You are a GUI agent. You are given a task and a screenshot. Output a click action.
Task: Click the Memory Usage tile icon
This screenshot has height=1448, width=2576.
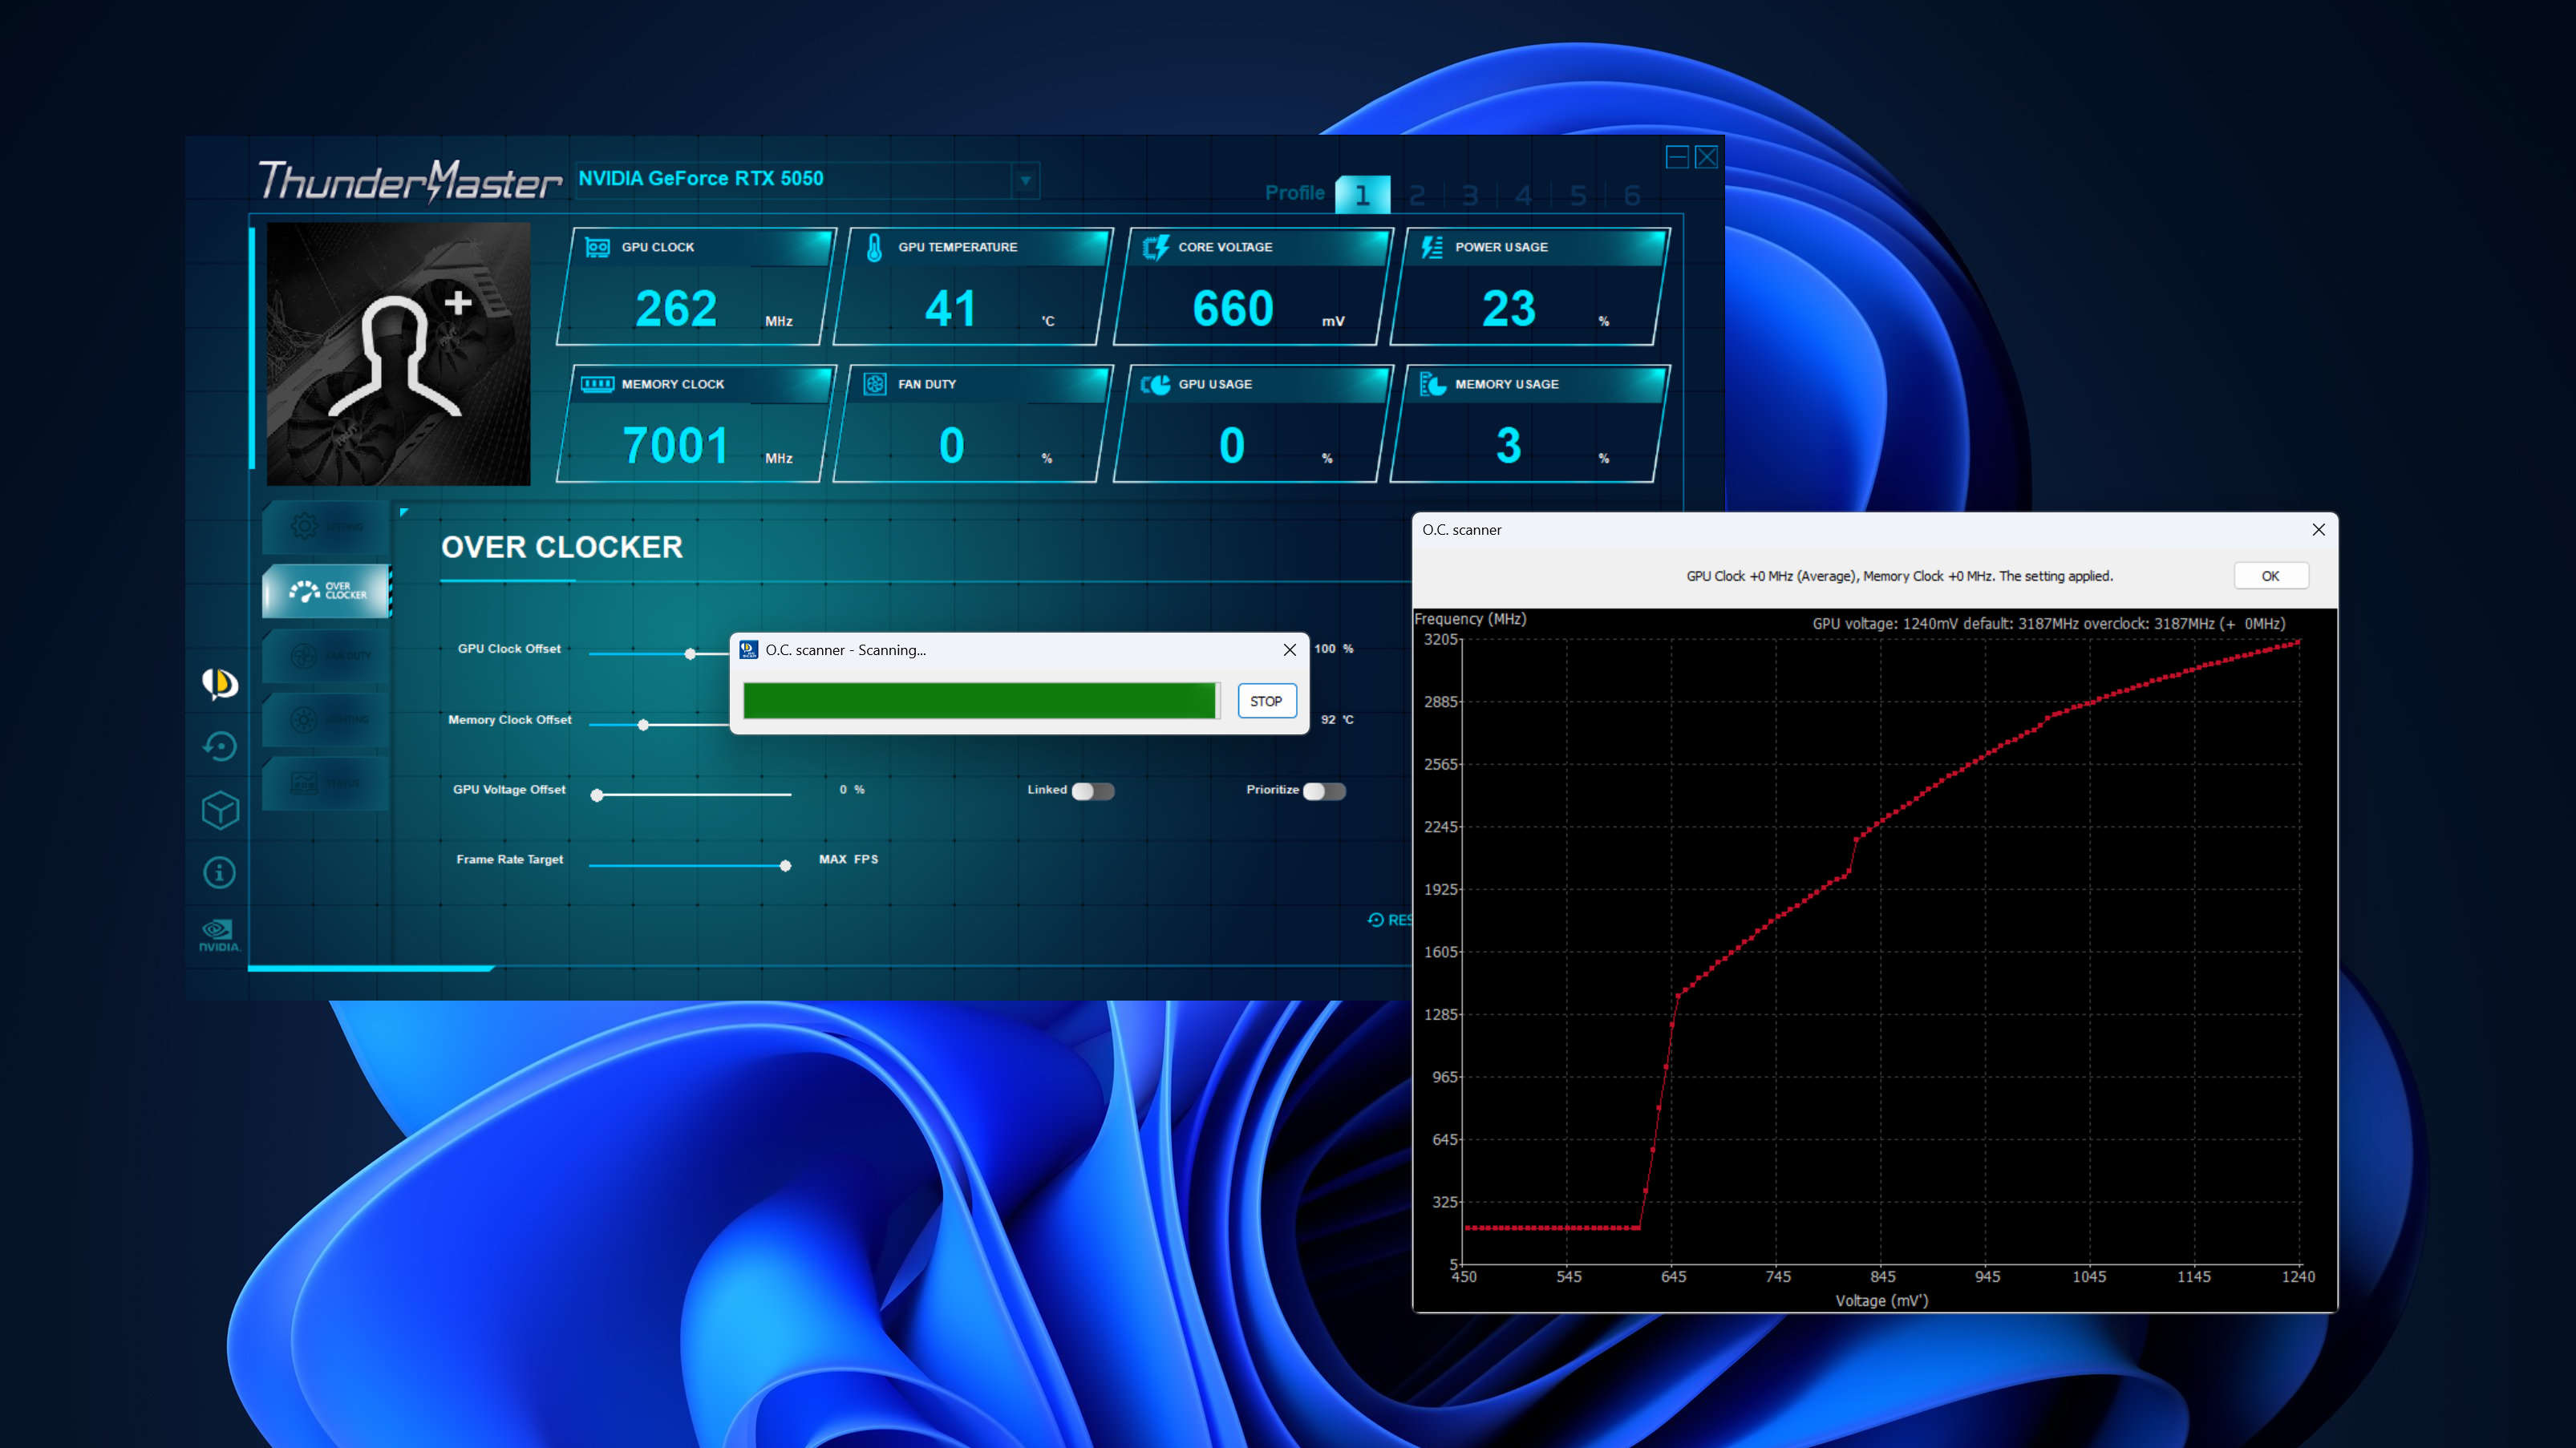[x=1432, y=384]
